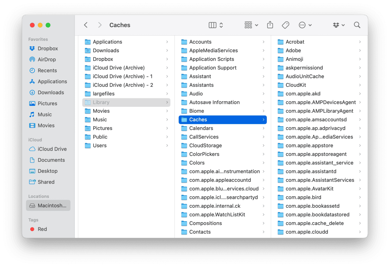This screenshot has height=267, width=390.
Task: Open Applications in the sidebar Favorites
Action: point(48,82)
